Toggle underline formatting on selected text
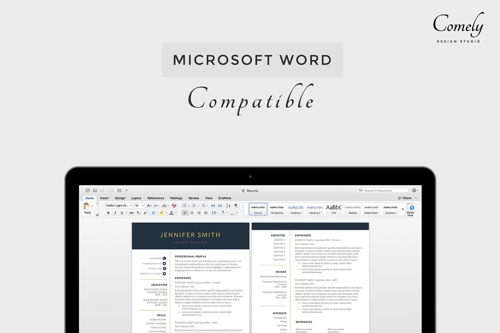The image size is (500, 333). point(122,213)
